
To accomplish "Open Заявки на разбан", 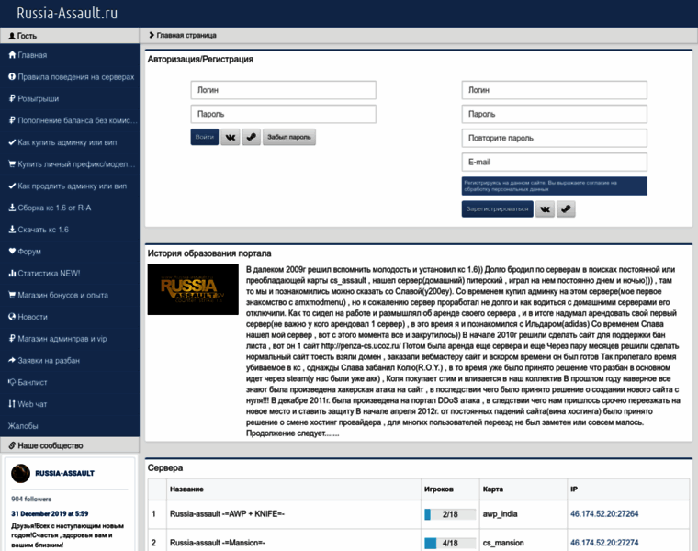I will (x=44, y=360).
